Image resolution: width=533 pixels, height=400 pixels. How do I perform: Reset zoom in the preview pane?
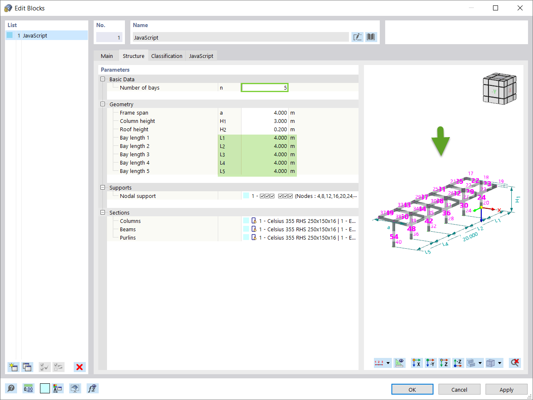pos(515,363)
